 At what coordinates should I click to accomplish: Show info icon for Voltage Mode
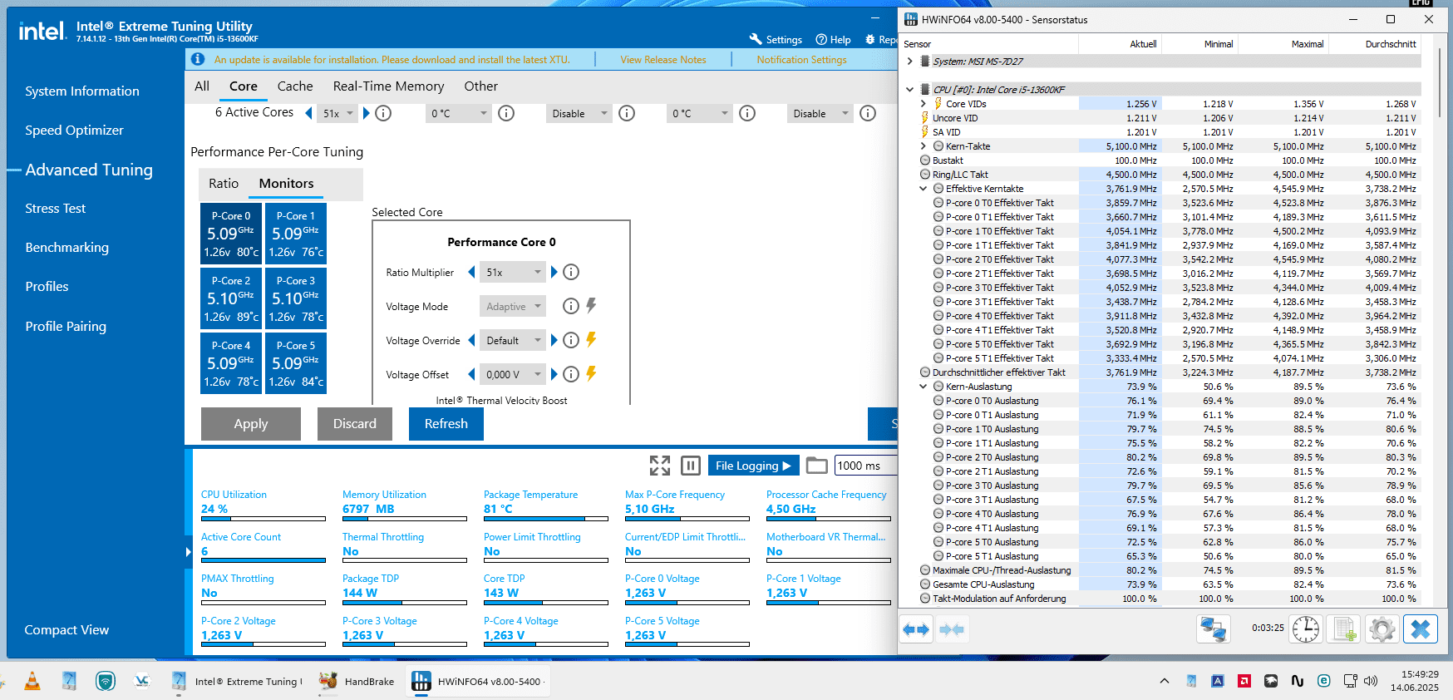click(571, 306)
